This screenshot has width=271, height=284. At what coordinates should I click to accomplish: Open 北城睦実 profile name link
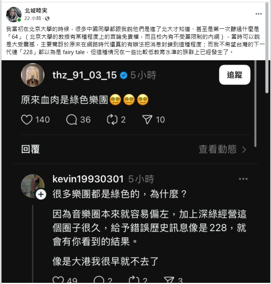point(36,10)
